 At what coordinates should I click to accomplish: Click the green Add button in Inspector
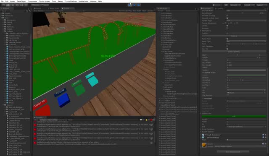234,116
